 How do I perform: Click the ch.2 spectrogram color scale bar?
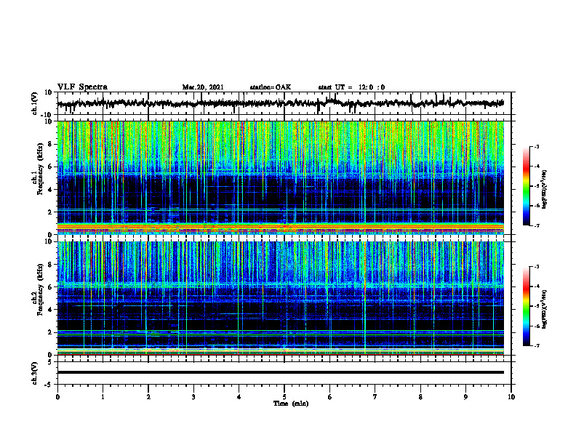pyautogui.click(x=527, y=306)
